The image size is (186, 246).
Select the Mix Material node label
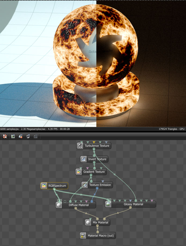100,222
